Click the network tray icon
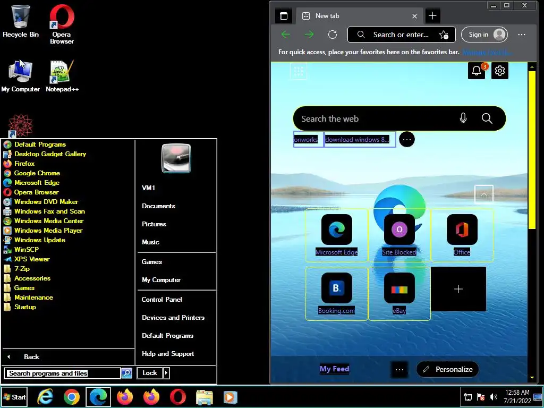 coord(468,397)
